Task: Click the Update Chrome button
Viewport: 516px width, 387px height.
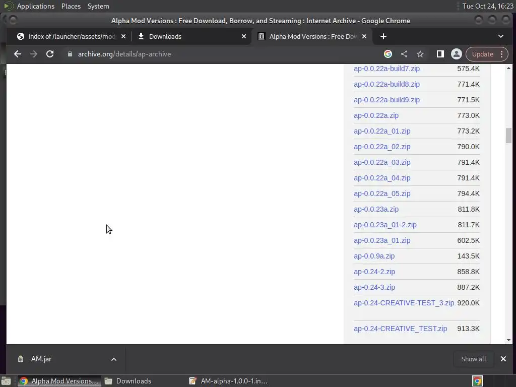Action: click(x=483, y=54)
